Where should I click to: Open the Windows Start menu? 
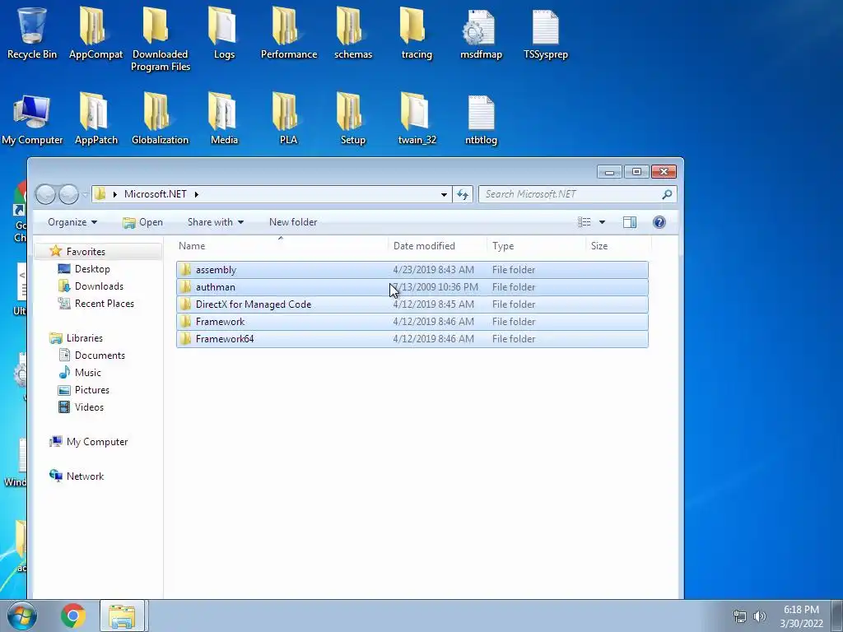coord(22,616)
